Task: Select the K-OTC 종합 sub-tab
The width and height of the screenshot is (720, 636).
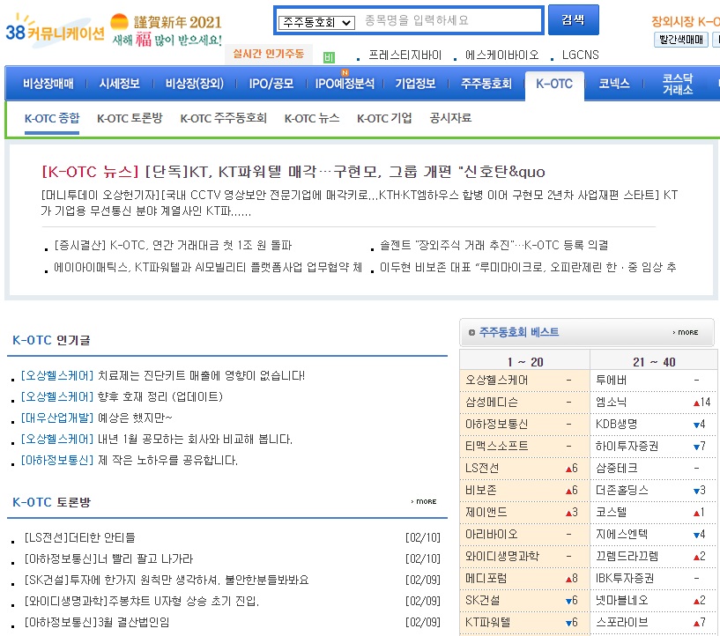Action: coord(52,118)
